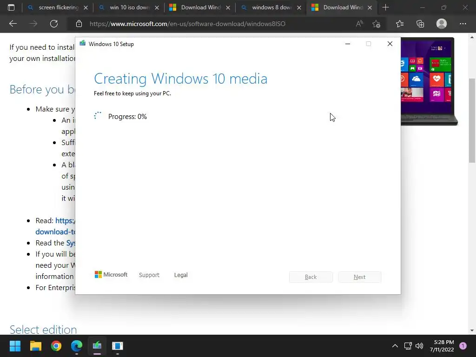Go back using the browser back arrow
The height and width of the screenshot is (357, 476).
click(x=13, y=24)
